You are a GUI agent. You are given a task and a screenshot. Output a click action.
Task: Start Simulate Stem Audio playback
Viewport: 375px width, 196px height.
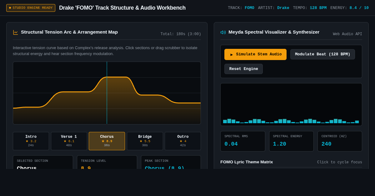coord(255,54)
